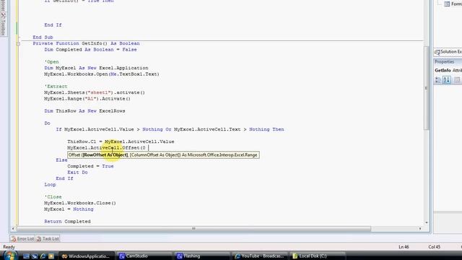Click Categorized view in Properties panel

(438, 80)
